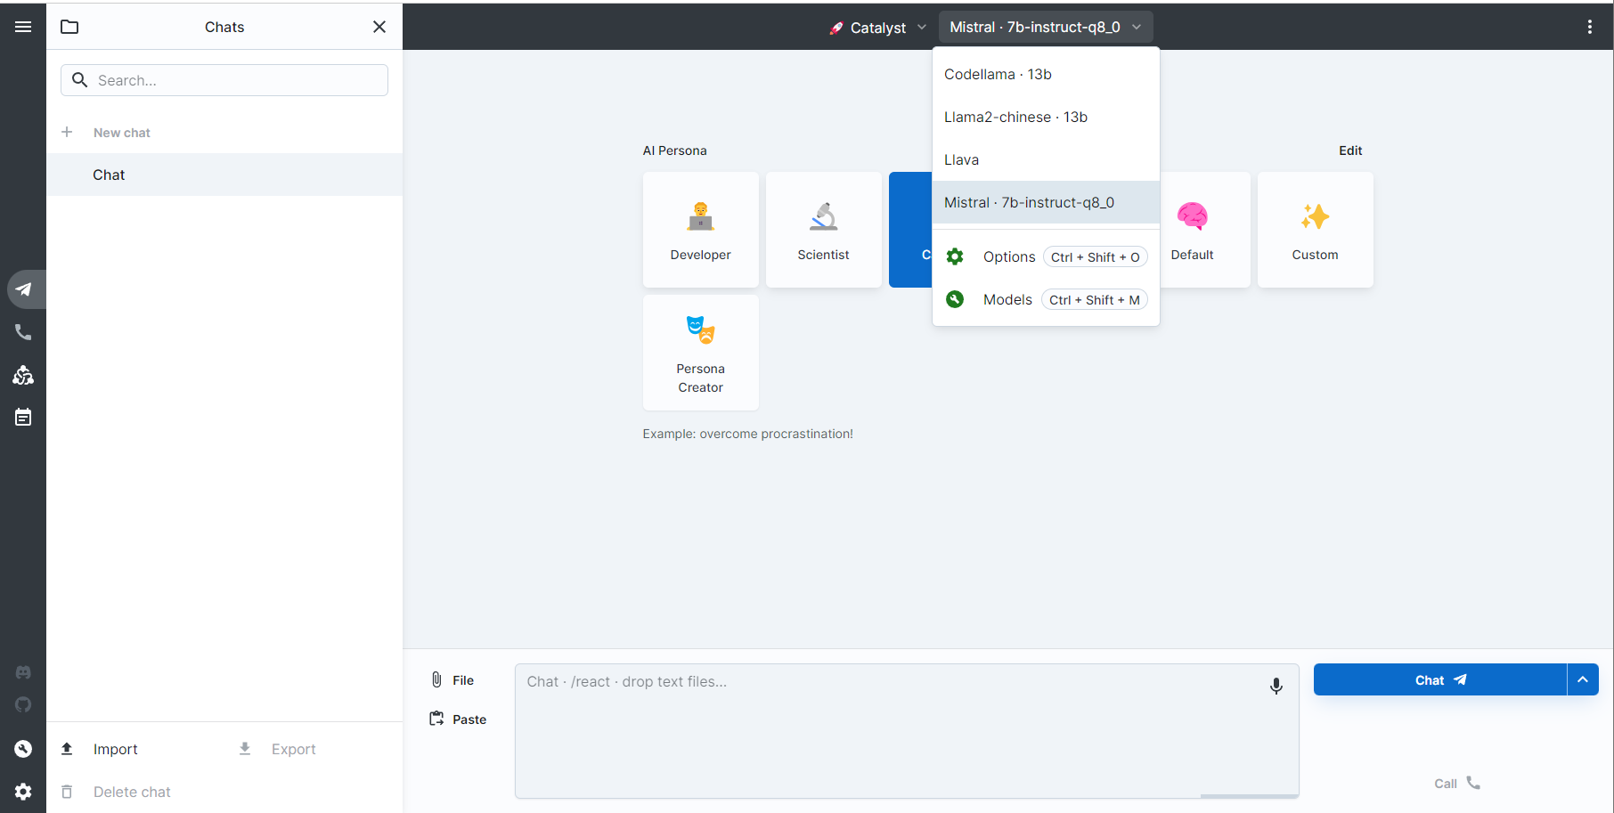Click the microphone icon

coord(1276,686)
